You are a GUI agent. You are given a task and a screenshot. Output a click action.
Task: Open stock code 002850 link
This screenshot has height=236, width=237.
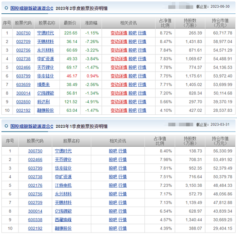click(x=23, y=102)
